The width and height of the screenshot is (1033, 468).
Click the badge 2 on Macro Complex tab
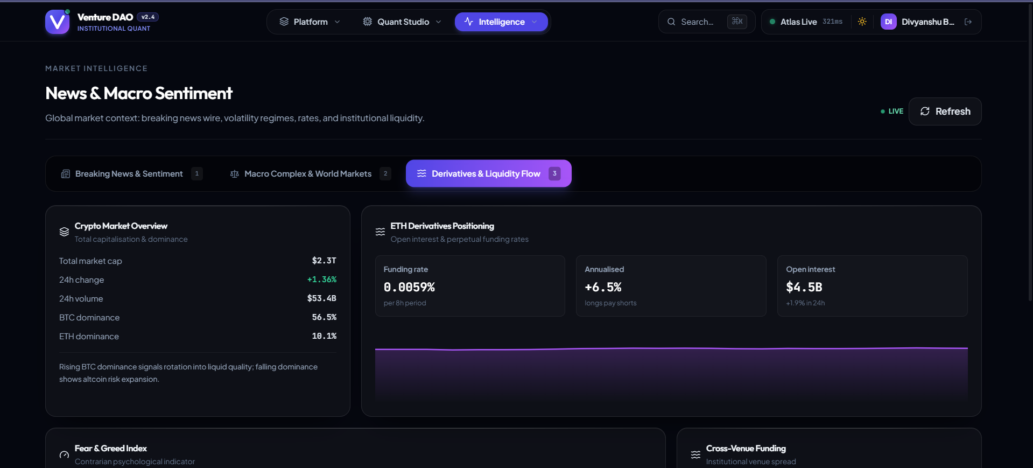click(385, 173)
